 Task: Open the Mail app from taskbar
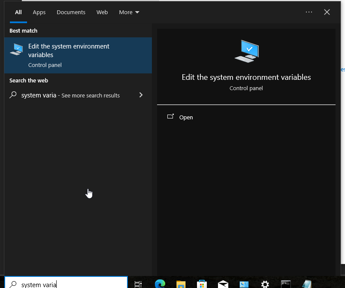point(223,284)
